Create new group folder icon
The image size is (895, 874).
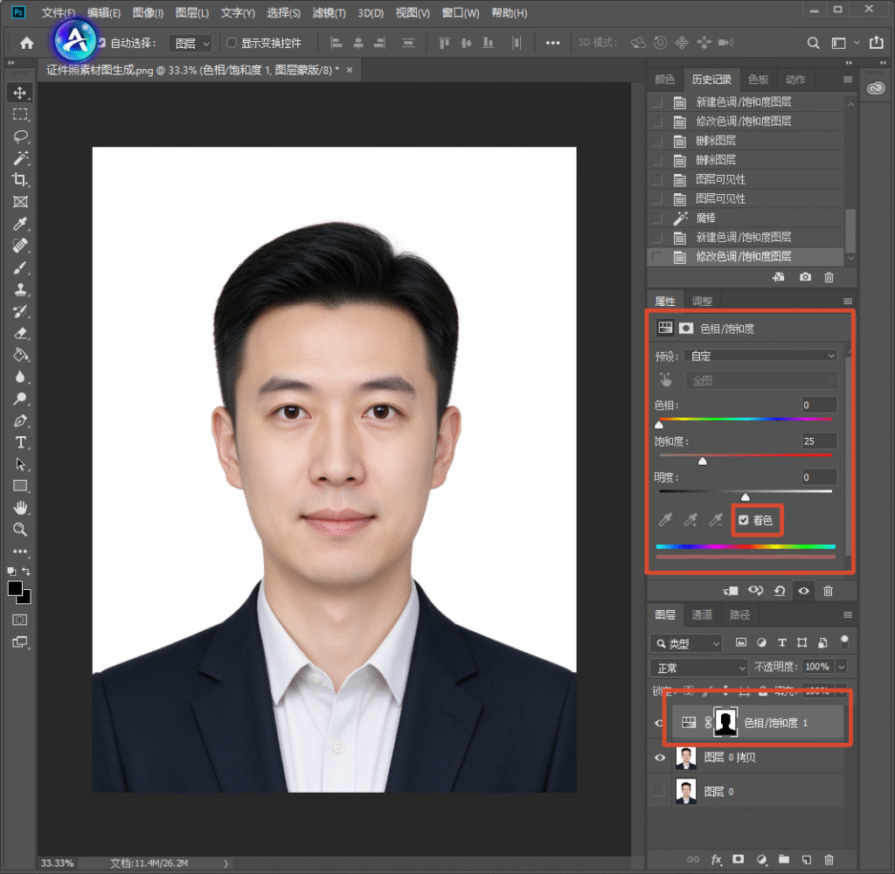(784, 859)
